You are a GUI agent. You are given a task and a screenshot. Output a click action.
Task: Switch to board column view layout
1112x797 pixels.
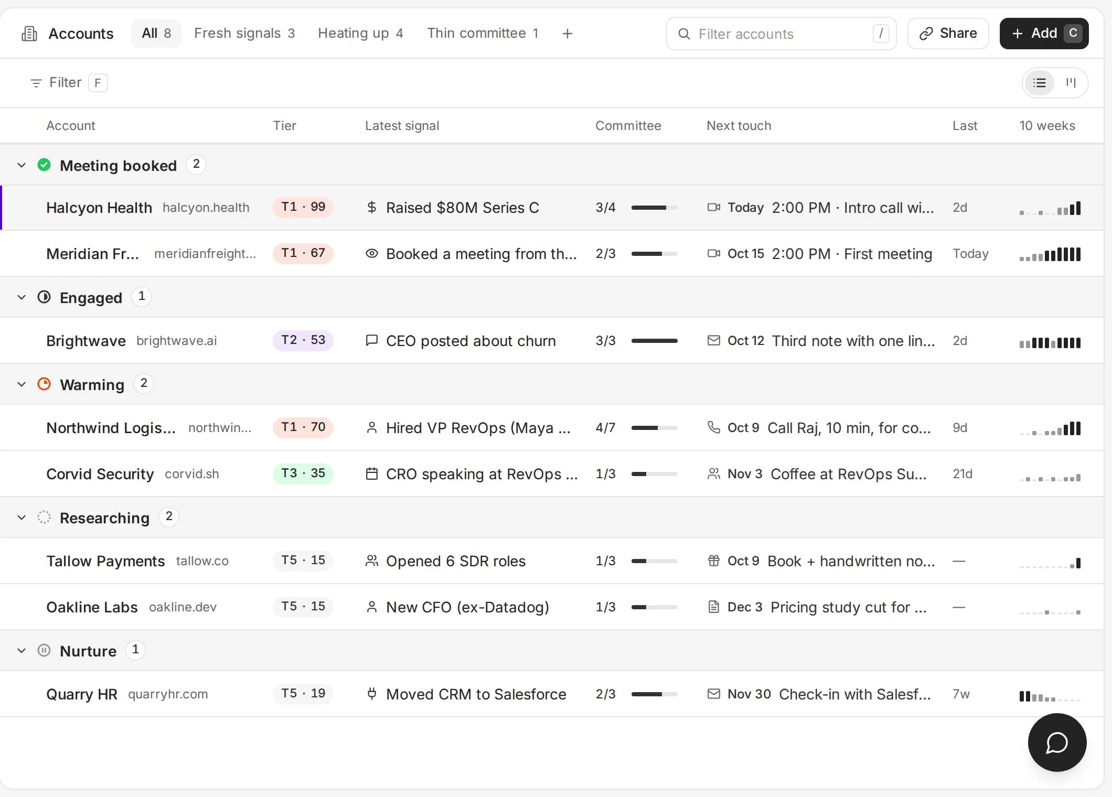pyautogui.click(x=1071, y=83)
